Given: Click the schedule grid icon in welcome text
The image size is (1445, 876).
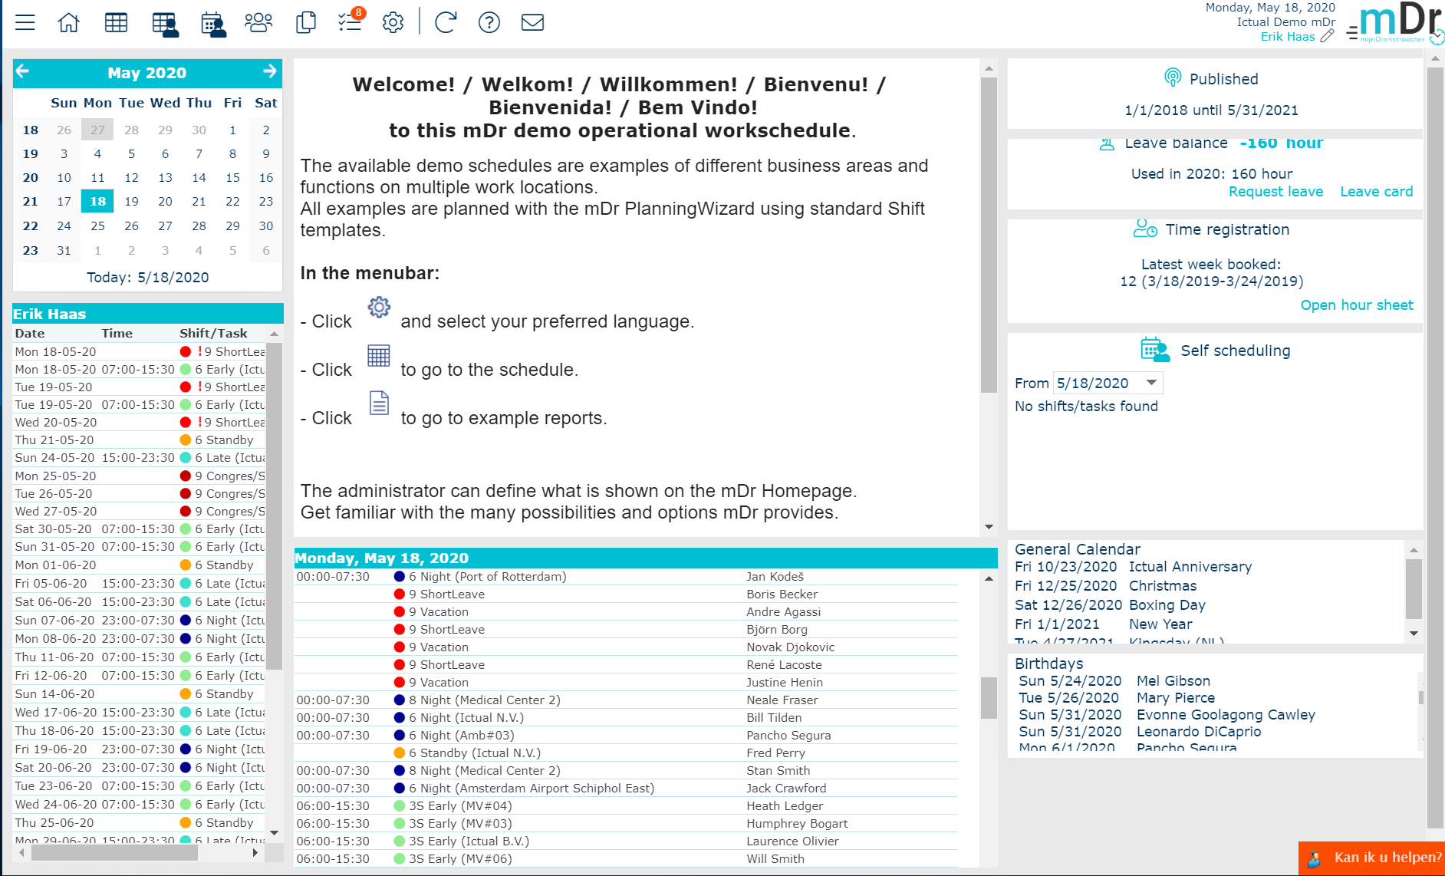Looking at the screenshot, I should 379,355.
